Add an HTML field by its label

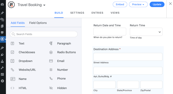pos(23,88)
